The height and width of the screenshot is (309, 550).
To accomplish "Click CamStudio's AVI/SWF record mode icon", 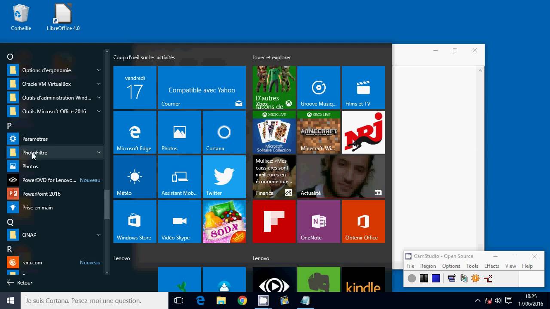I will [463, 279].
